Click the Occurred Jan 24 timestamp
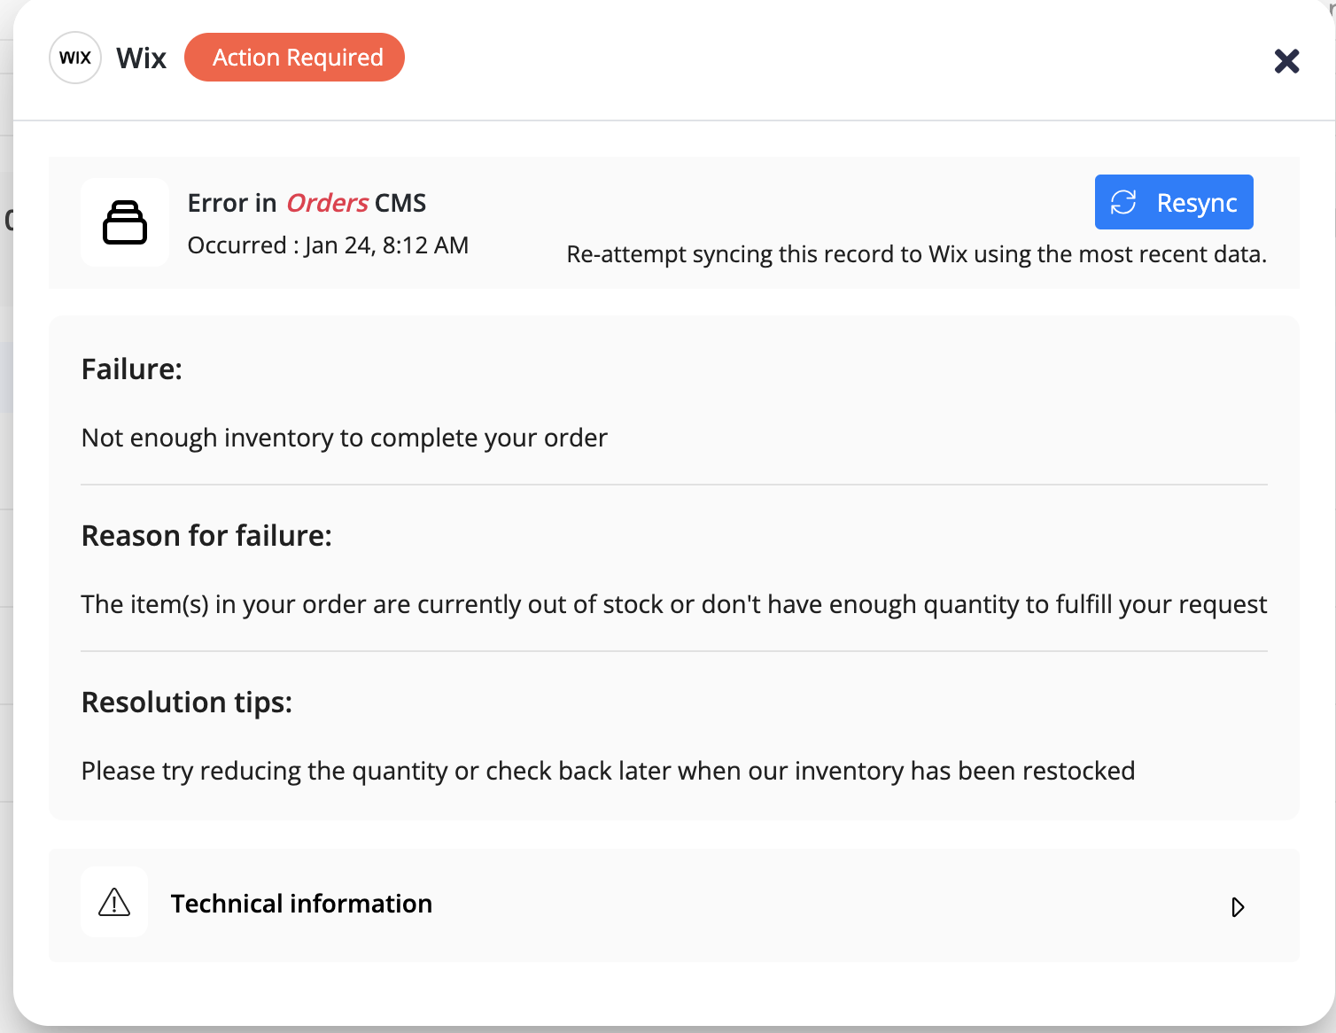The width and height of the screenshot is (1336, 1033). tap(328, 245)
